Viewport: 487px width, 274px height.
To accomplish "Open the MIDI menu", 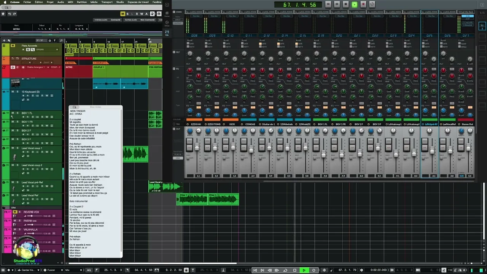I will coord(71,2).
